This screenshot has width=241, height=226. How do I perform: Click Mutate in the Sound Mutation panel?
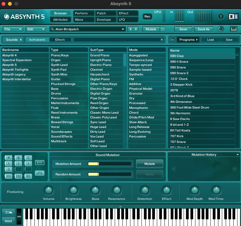(x=150, y=164)
